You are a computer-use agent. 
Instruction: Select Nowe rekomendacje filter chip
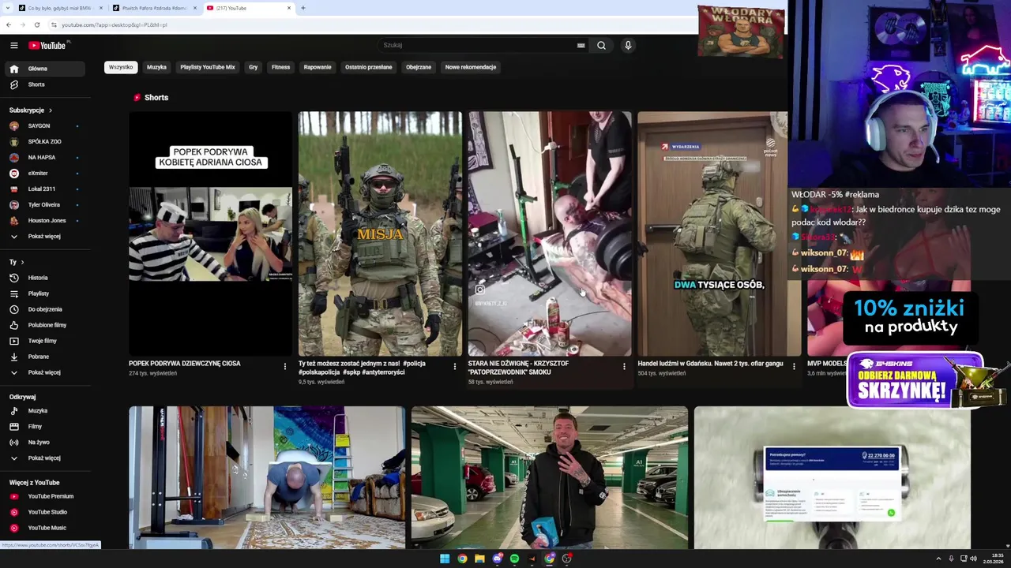[x=471, y=67]
